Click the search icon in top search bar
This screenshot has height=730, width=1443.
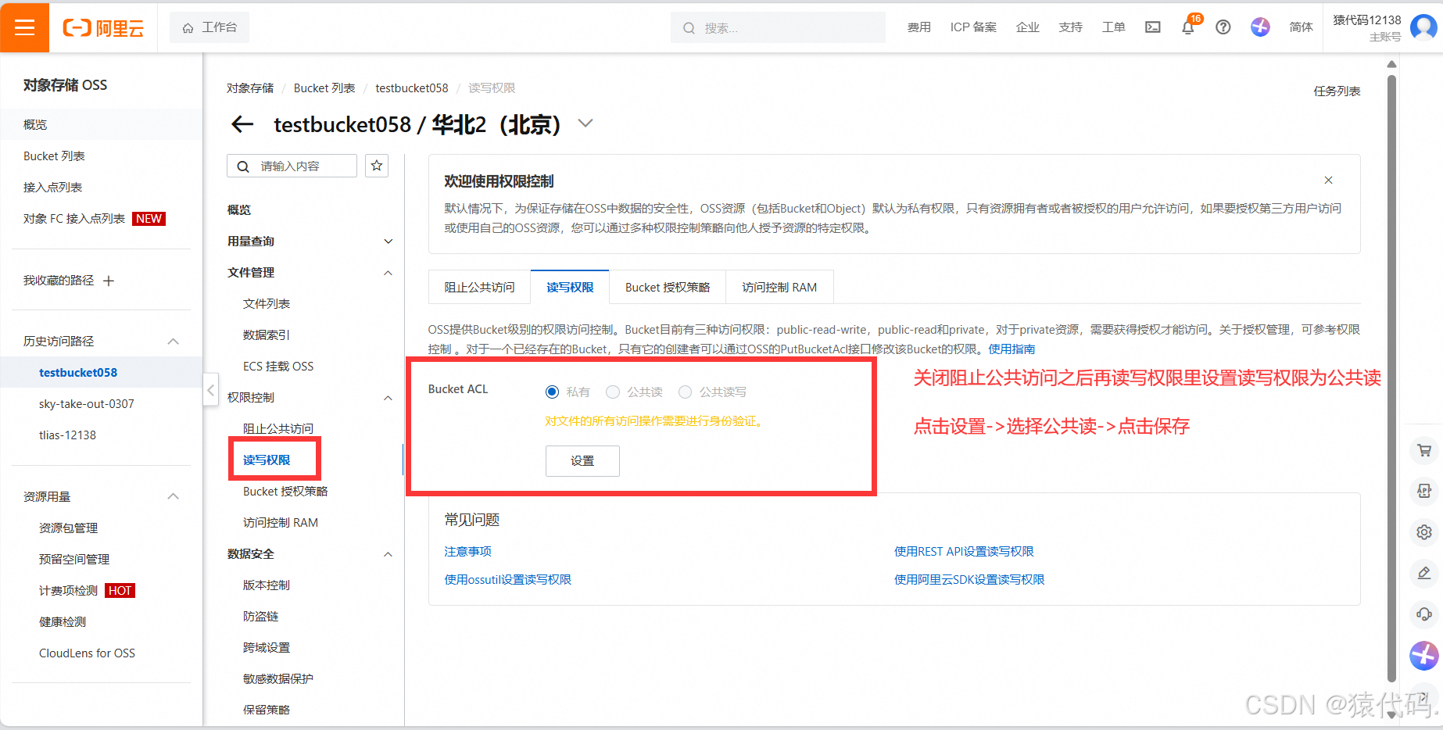pyautogui.click(x=689, y=28)
